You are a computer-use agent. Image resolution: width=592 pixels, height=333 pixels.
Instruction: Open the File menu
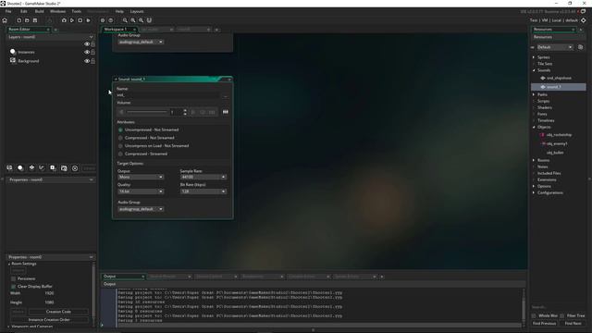click(x=8, y=11)
